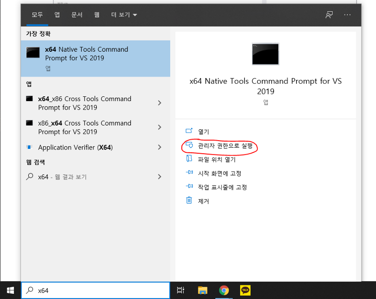The height and width of the screenshot is (299, 376).
Task: Expand arrow for x64_x86 Cross Tools result
Action: [x=160, y=103]
